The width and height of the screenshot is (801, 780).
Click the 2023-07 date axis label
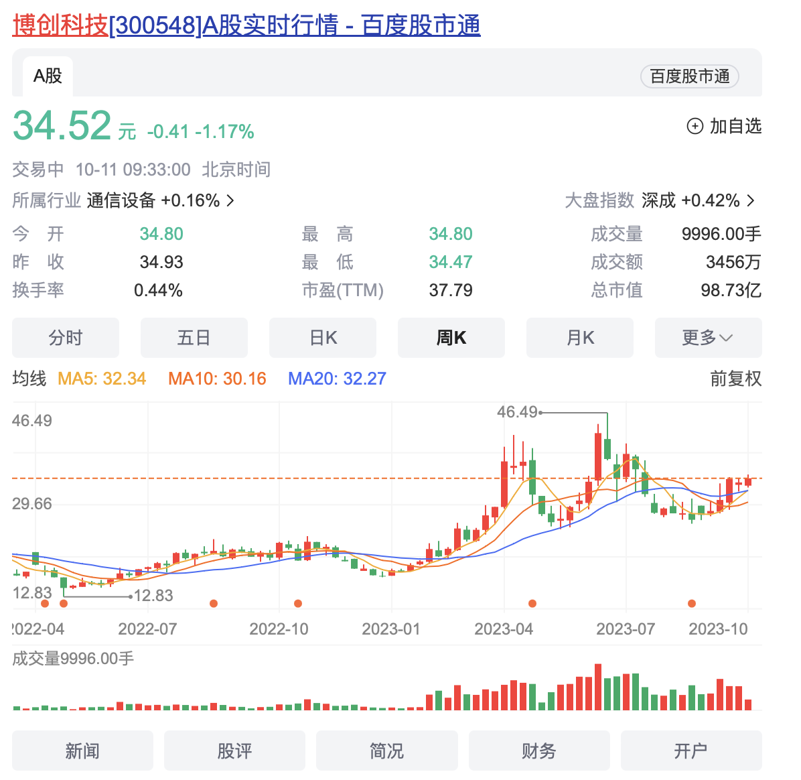pyautogui.click(x=626, y=629)
